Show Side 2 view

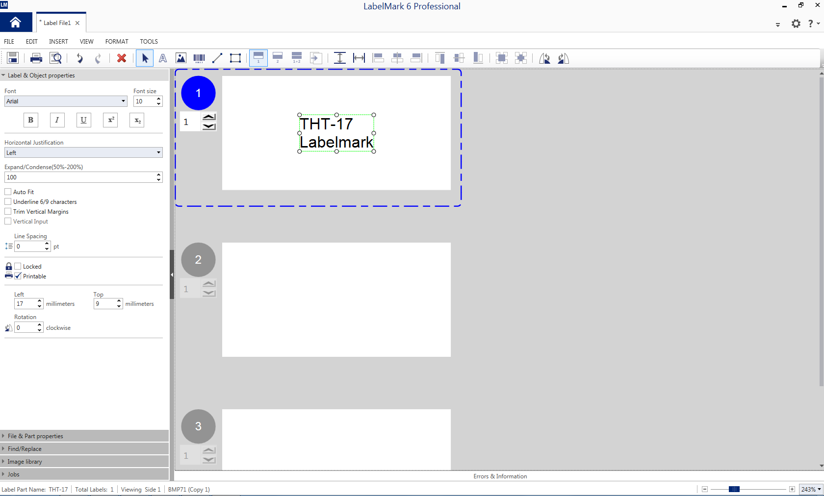tap(278, 58)
